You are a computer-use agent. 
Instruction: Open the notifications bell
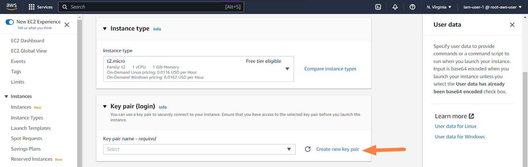click(x=395, y=7)
